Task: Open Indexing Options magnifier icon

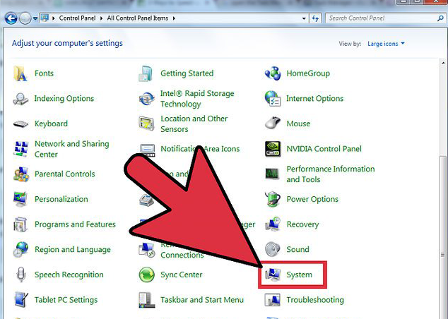Action: 20,99
